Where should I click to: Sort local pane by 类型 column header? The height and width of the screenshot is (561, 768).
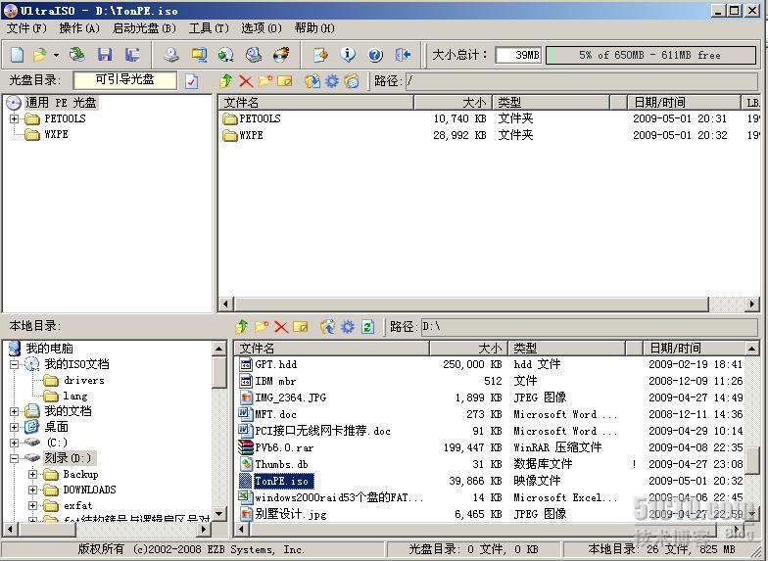click(566, 349)
